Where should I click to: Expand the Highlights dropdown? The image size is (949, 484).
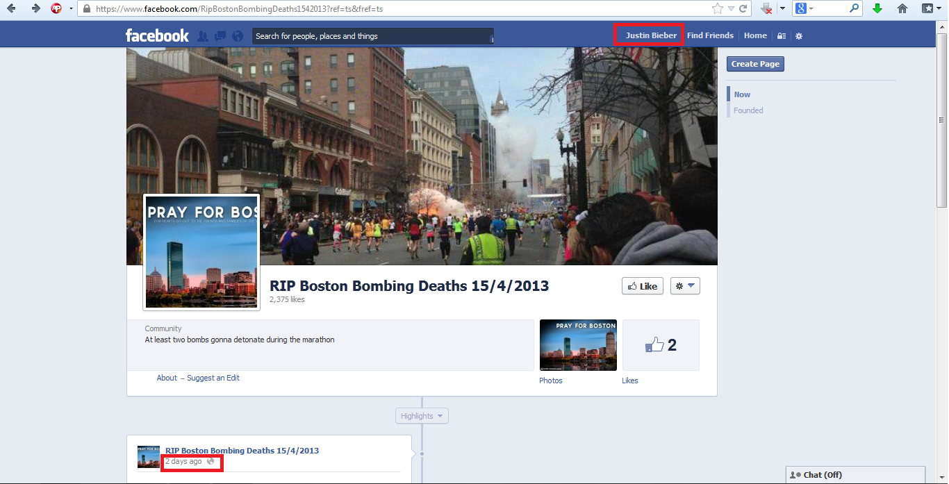(422, 416)
